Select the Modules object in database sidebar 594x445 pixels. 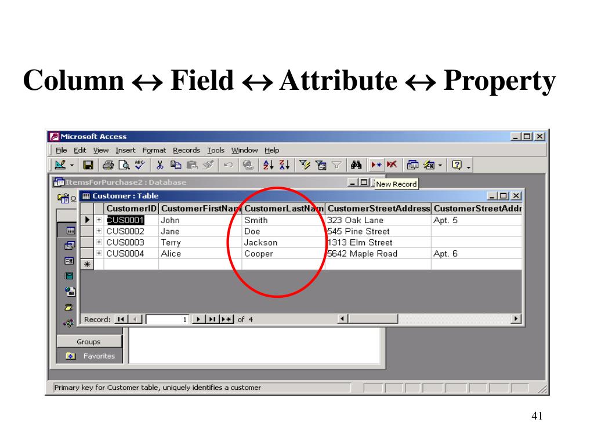pyautogui.click(x=68, y=323)
